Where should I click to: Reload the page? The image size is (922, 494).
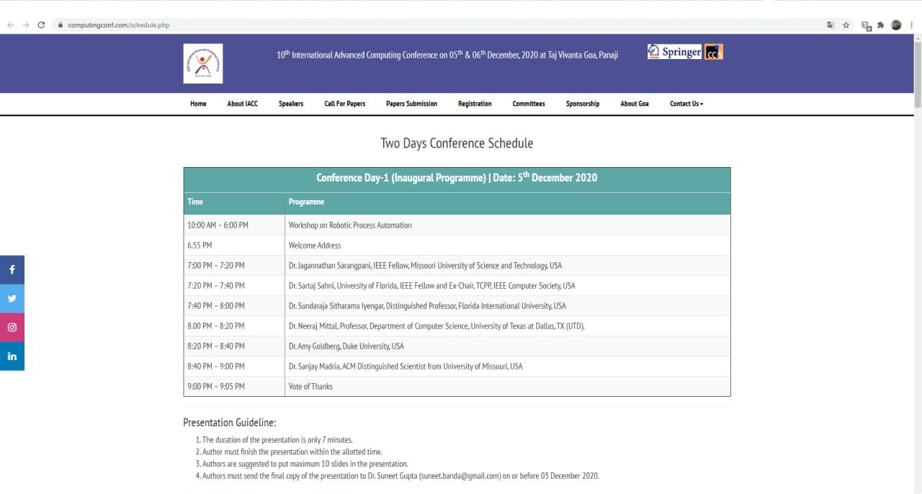click(41, 25)
